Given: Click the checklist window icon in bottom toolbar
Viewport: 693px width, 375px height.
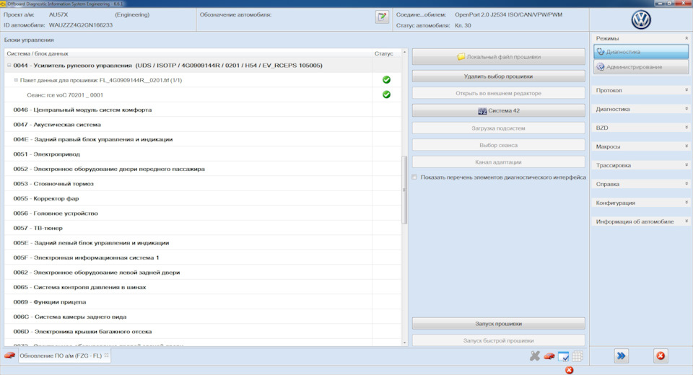Looking at the screenshot, I should [563, 356].
